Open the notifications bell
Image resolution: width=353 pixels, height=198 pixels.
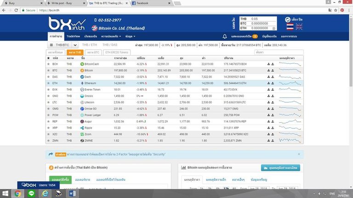[225, 36]
